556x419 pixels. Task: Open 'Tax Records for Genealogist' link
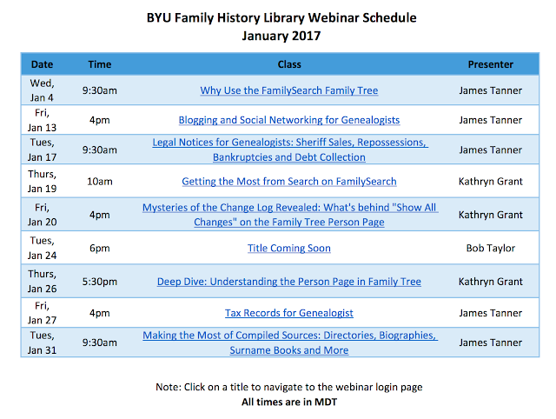point(288,313)
